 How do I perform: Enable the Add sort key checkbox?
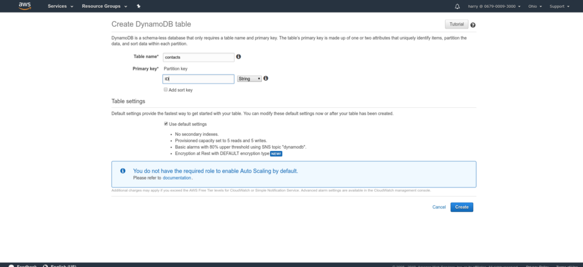pos(166,90)
